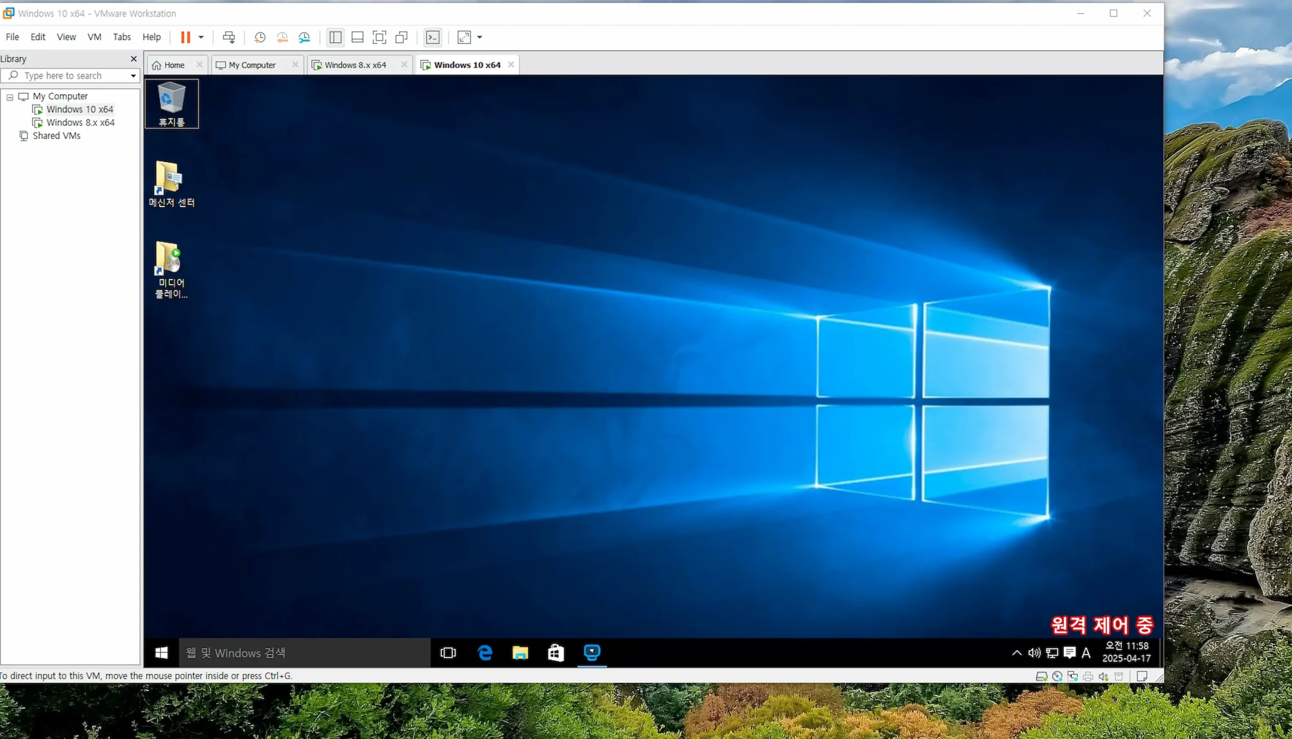
Task: Close the Windows 10 x64 tab
Action: pyautogui.click(x=511, y=65)
